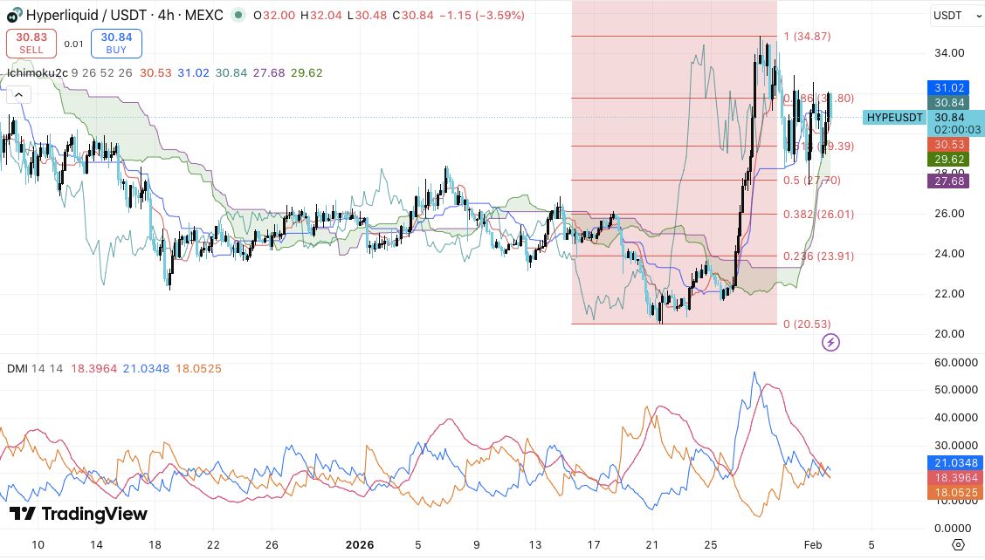Click the Hyperliquid symbol logo icon

14,15
